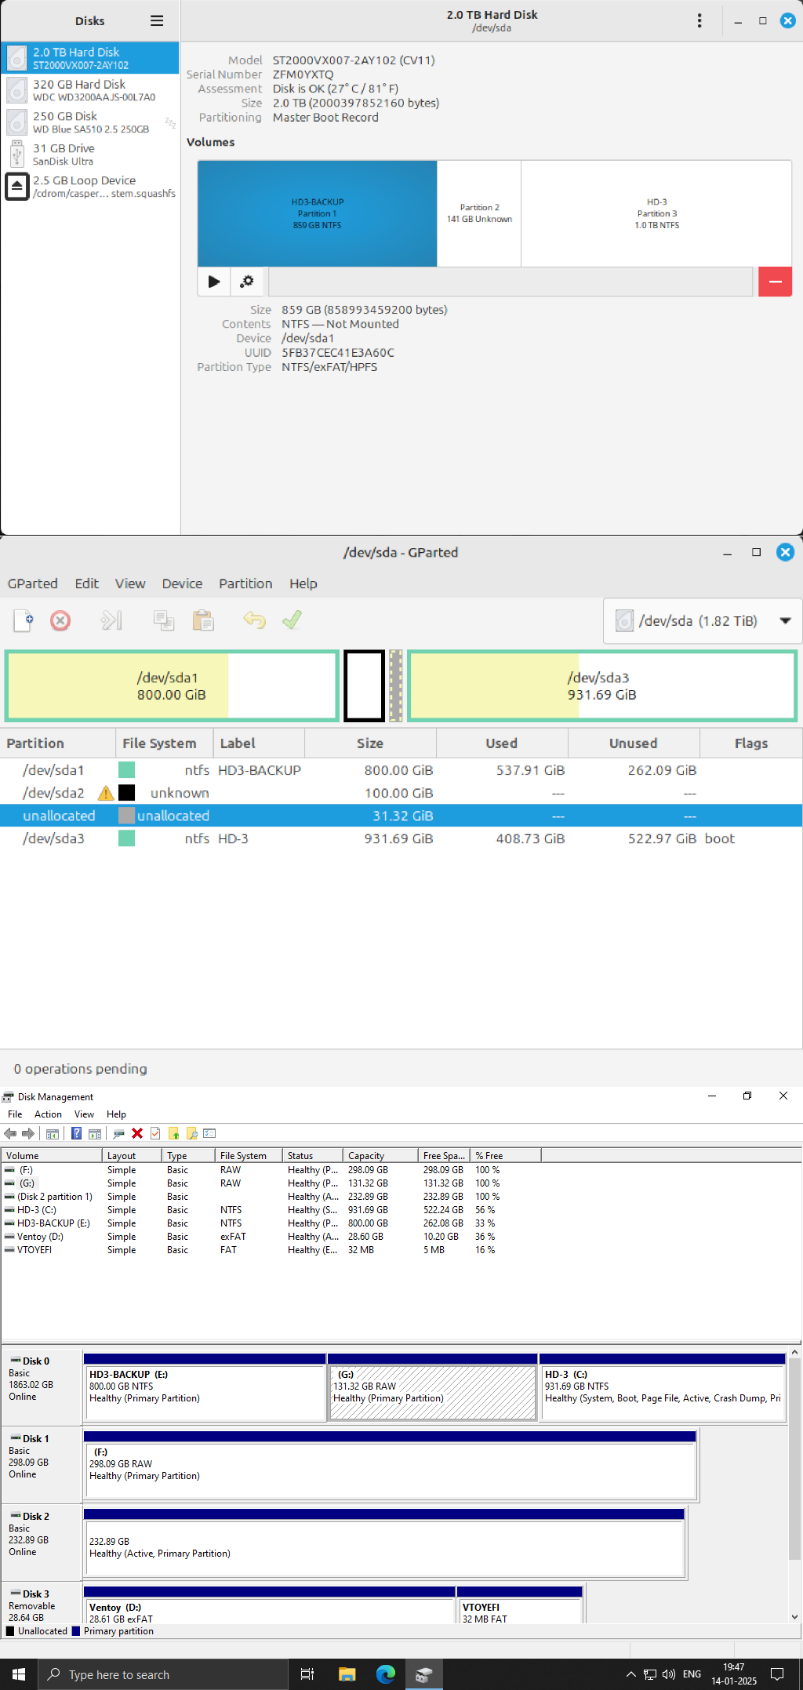Click the black filesystem swatch for /dev/sda2
Screen dimensions: 803x1690
126,793
